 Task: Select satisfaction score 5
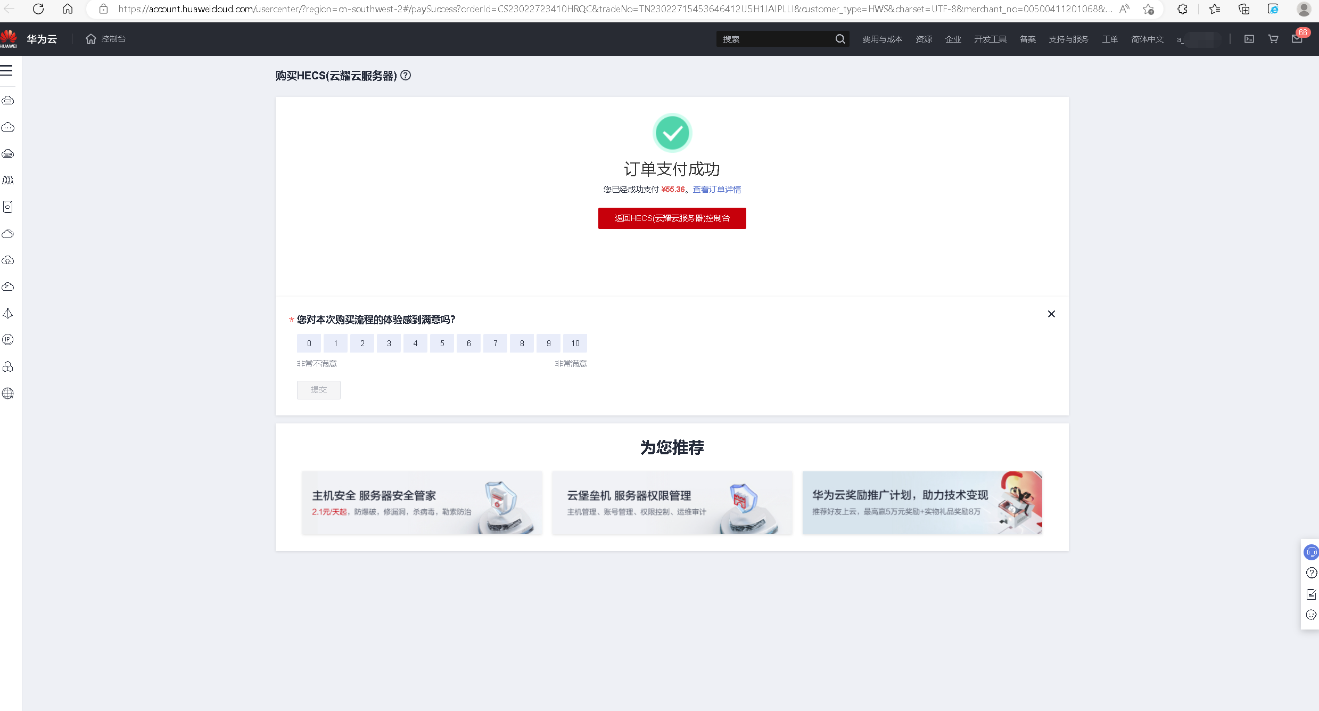point(442,344)
